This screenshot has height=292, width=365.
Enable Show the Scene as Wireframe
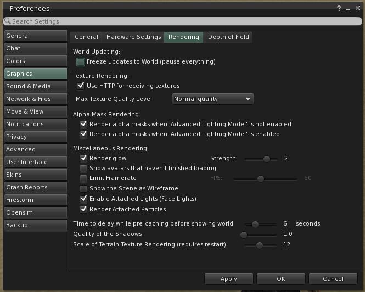tap(83, 188)
